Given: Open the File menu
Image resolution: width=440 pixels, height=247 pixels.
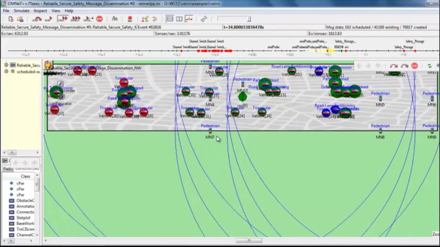Looking at the screenshot, I should pos(6,11).
